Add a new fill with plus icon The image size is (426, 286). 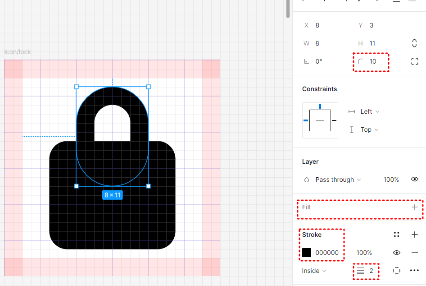(x=414, y=207)
